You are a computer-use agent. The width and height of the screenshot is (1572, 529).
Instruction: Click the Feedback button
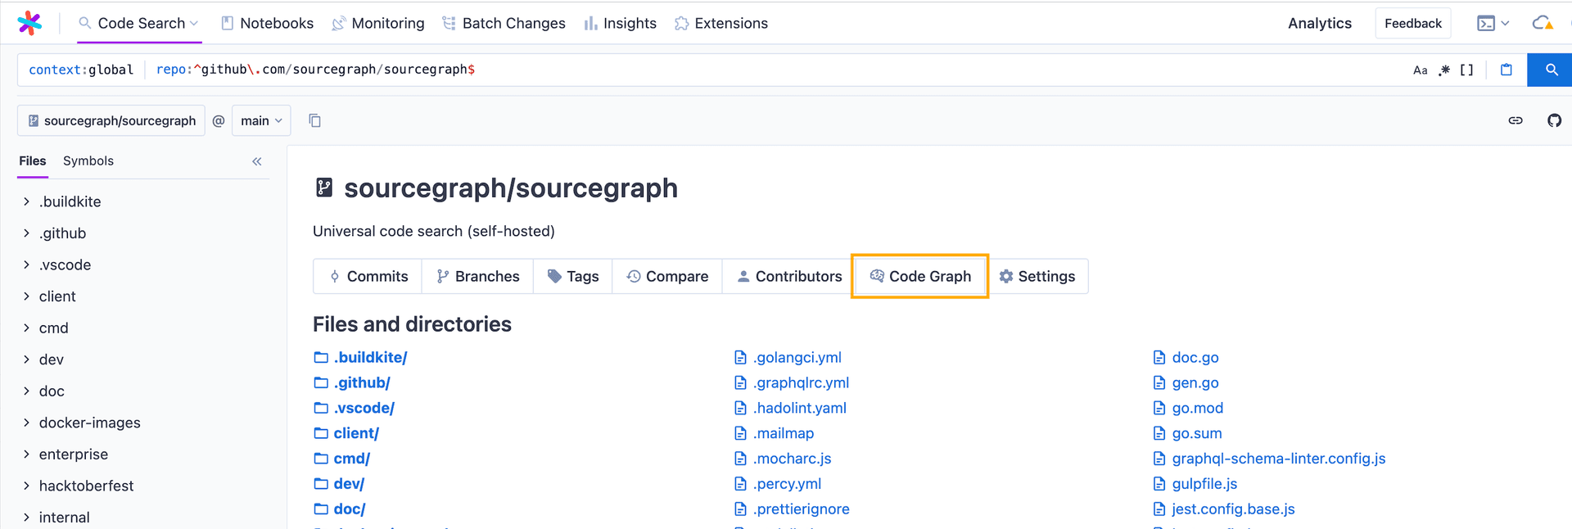tap(1412, 23)
